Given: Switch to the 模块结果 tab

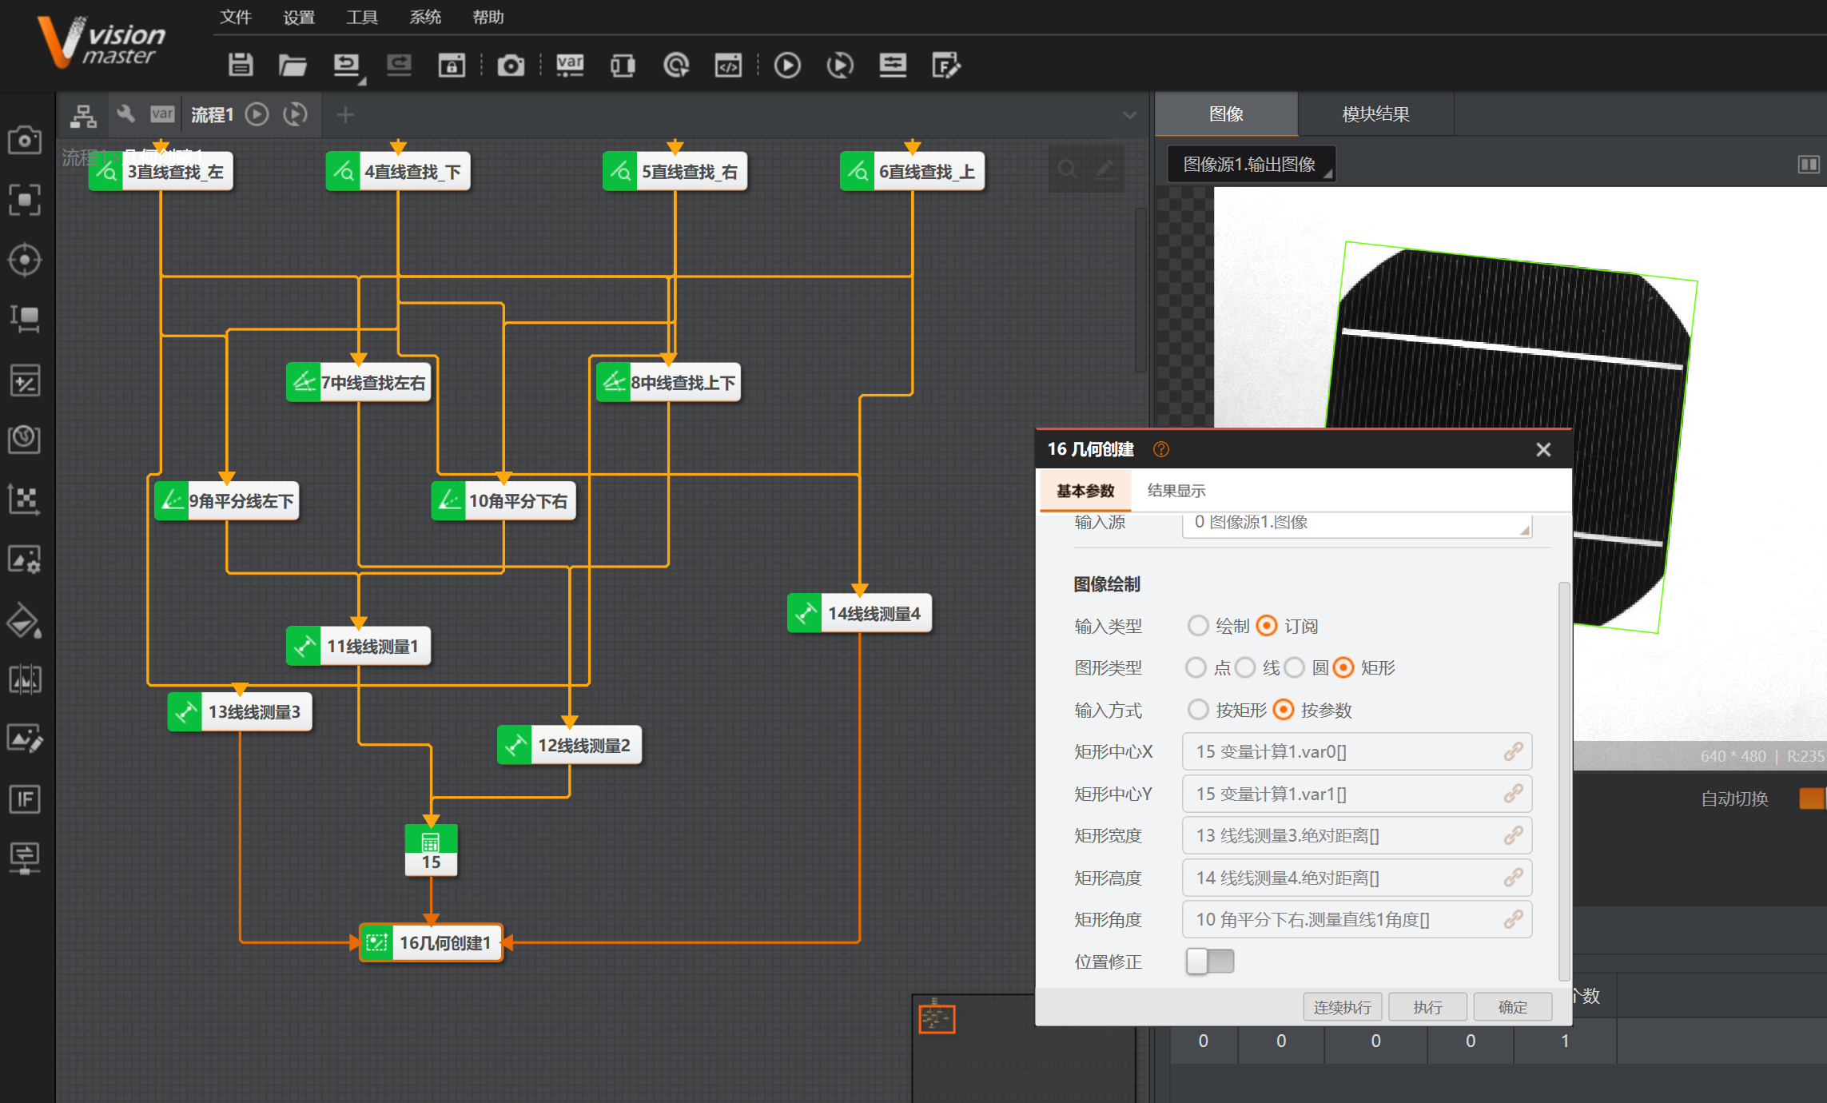Looking at the screenshot, I should [1375, 113].
